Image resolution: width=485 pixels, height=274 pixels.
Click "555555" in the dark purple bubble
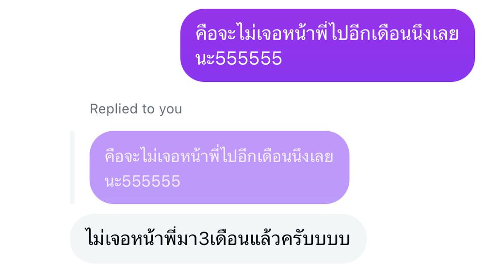point(249,59)
